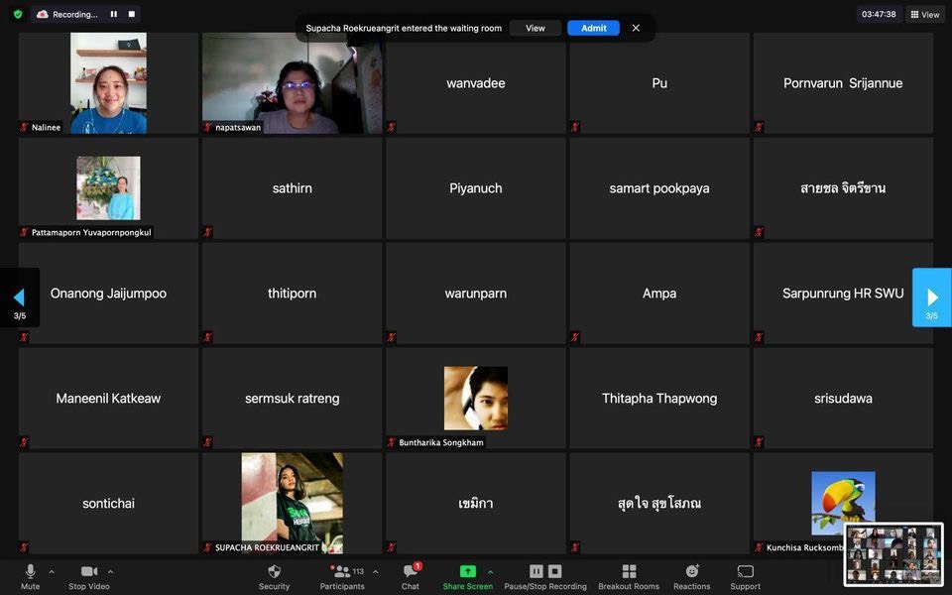Admit Supacha Roekrueangrit from waiting room
The width and height of the screenshot is (952, 595).
click(593, 28)
